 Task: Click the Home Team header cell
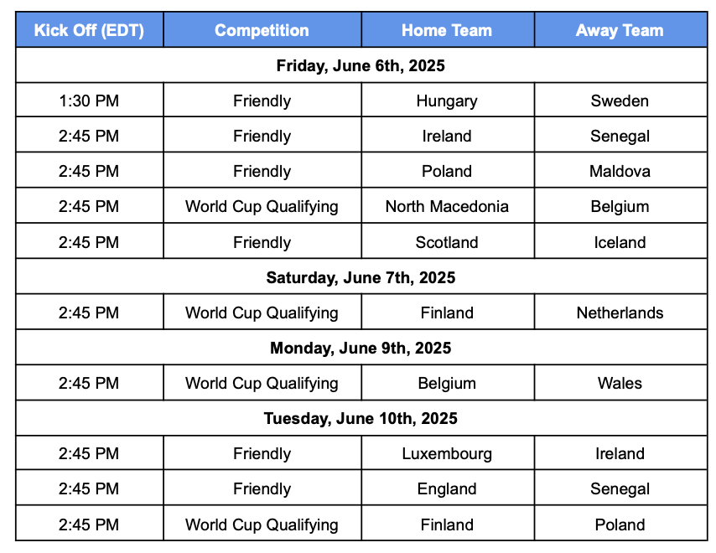(x=448, y=30)
